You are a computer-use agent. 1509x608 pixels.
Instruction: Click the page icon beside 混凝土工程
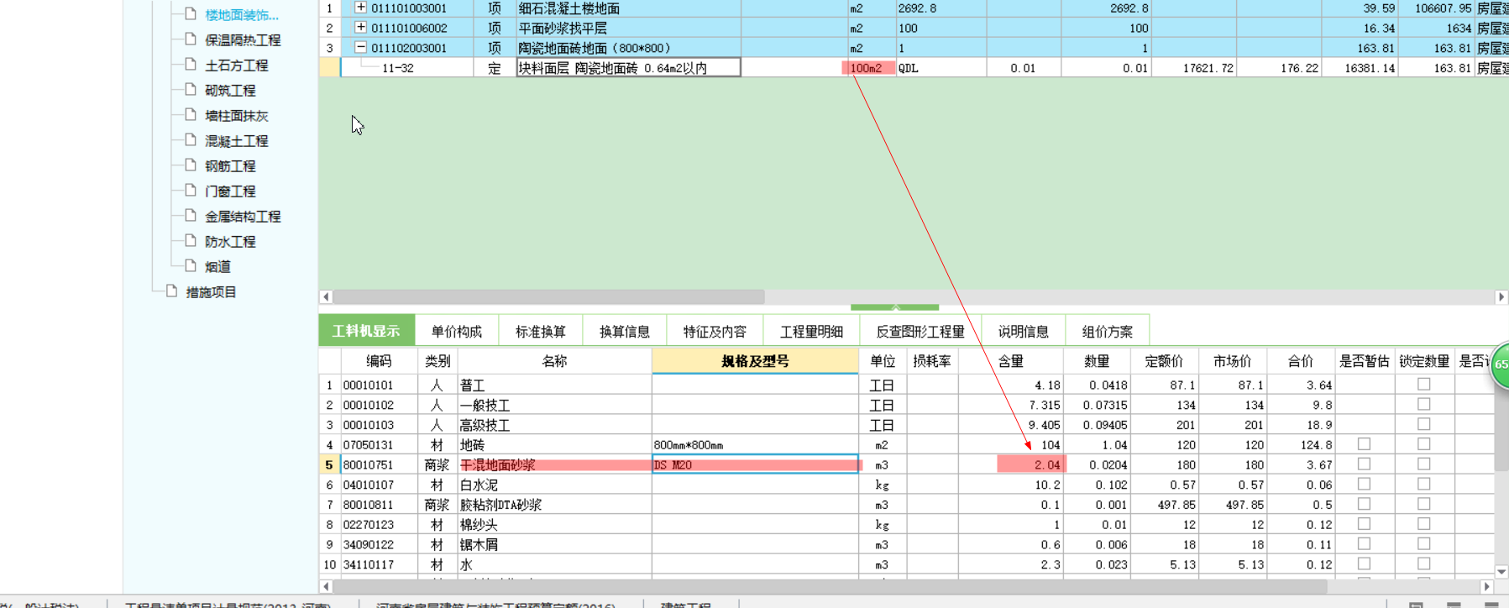[191, 140]
